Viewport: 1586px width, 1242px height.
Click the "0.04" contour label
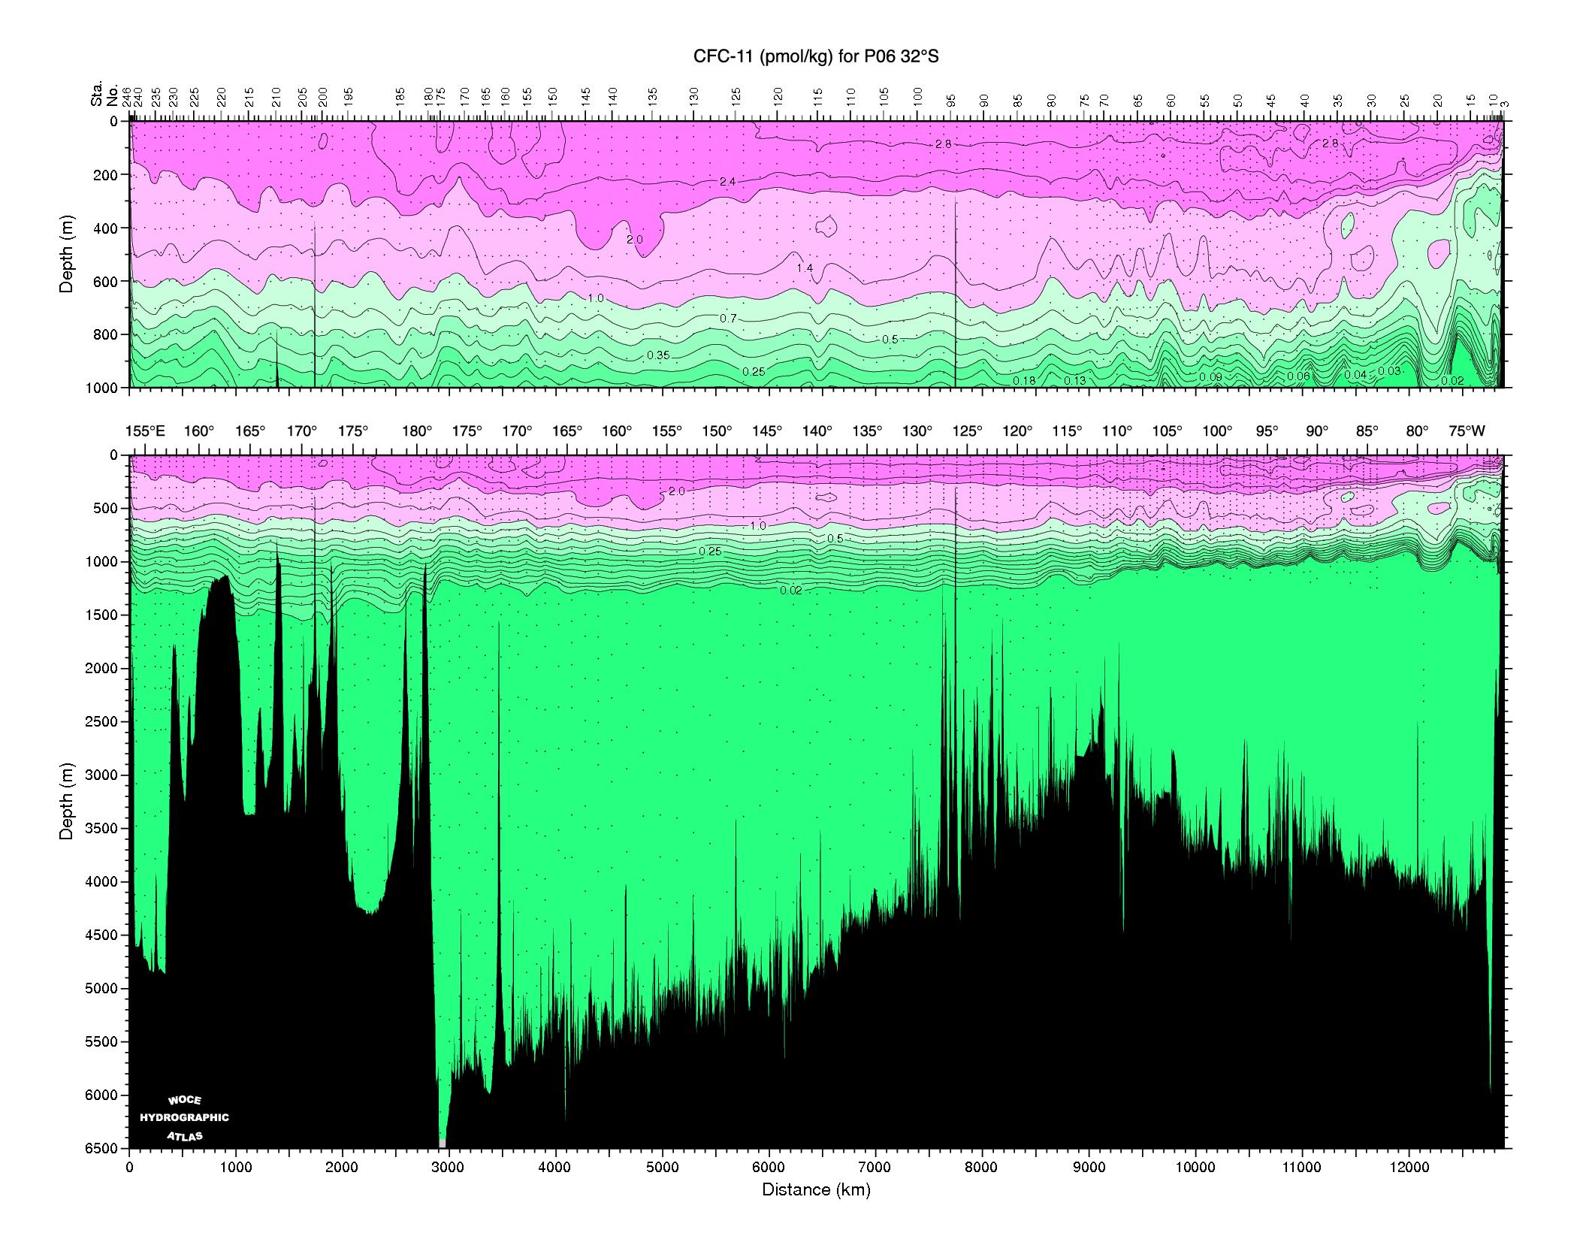[1355, 375]
